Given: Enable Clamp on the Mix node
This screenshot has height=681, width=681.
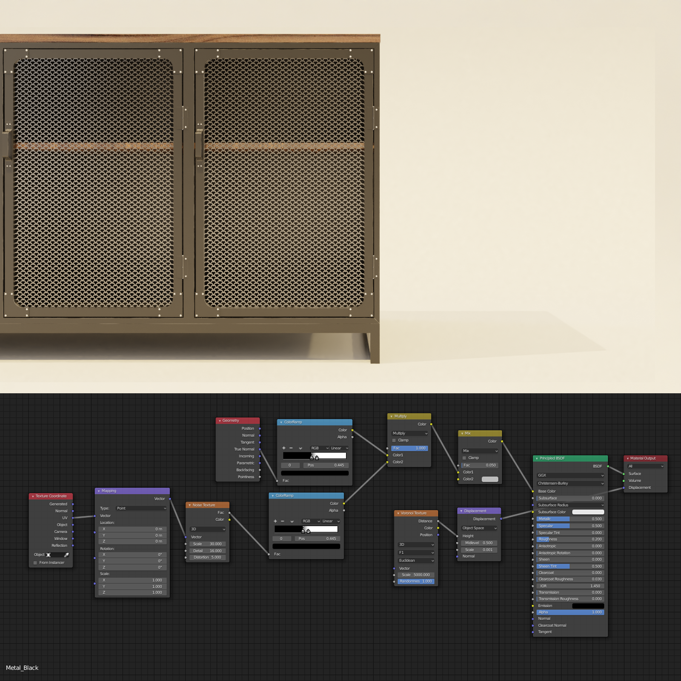Looking at the screenshot, I should tap(464, 458).
